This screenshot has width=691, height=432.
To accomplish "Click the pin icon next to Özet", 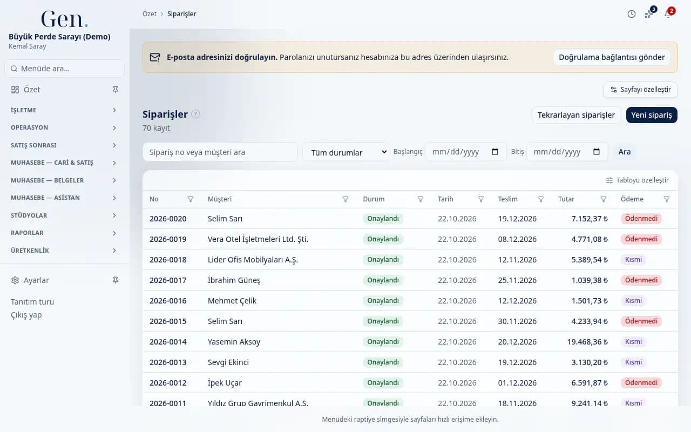I will (115, 90).
